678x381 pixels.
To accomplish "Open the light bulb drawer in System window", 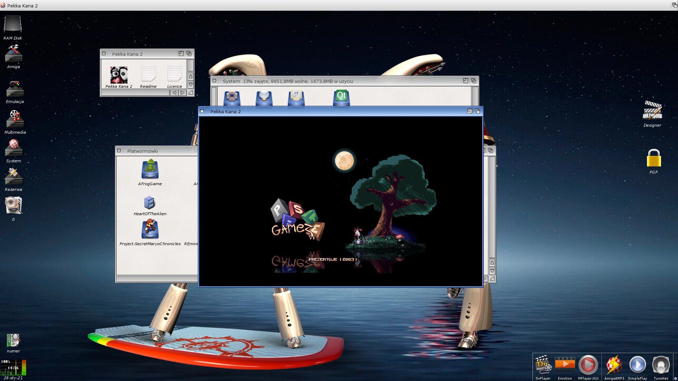I will tap(264, 98).
